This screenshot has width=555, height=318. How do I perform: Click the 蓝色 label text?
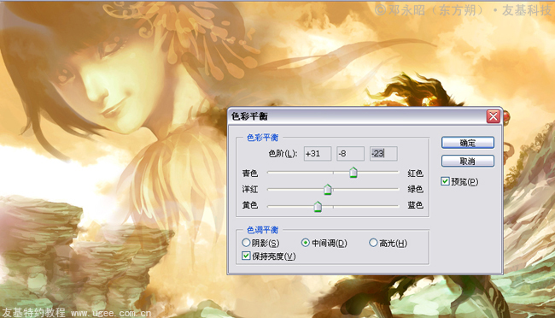click(415, 205)
